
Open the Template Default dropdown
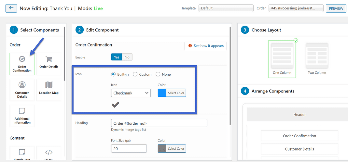point(226,8)
